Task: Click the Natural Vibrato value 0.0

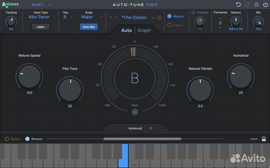Action: [200, 106]
